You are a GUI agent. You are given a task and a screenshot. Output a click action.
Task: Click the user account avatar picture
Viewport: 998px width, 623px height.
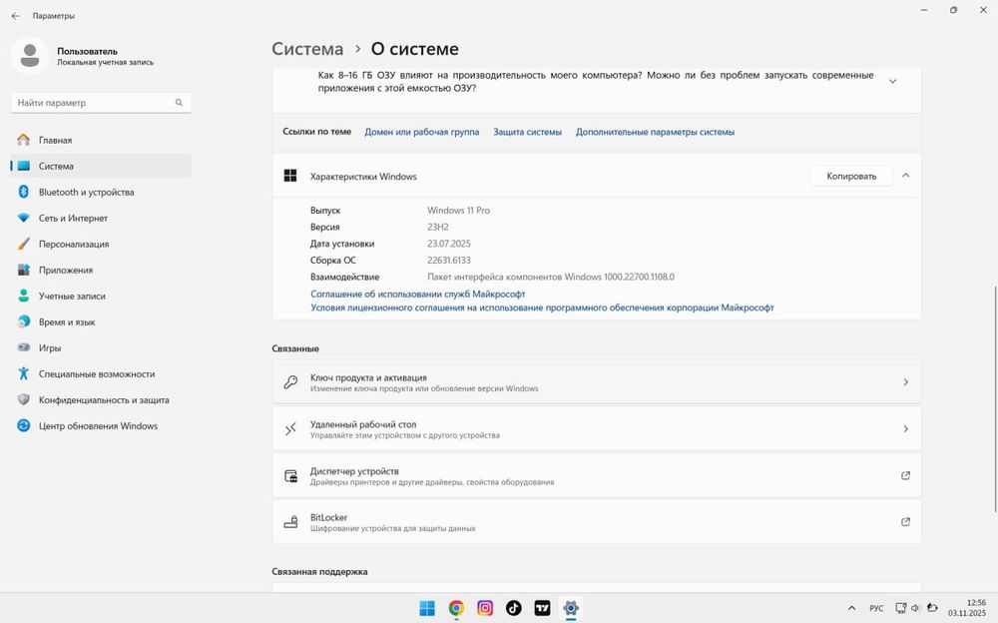[29, 56]
